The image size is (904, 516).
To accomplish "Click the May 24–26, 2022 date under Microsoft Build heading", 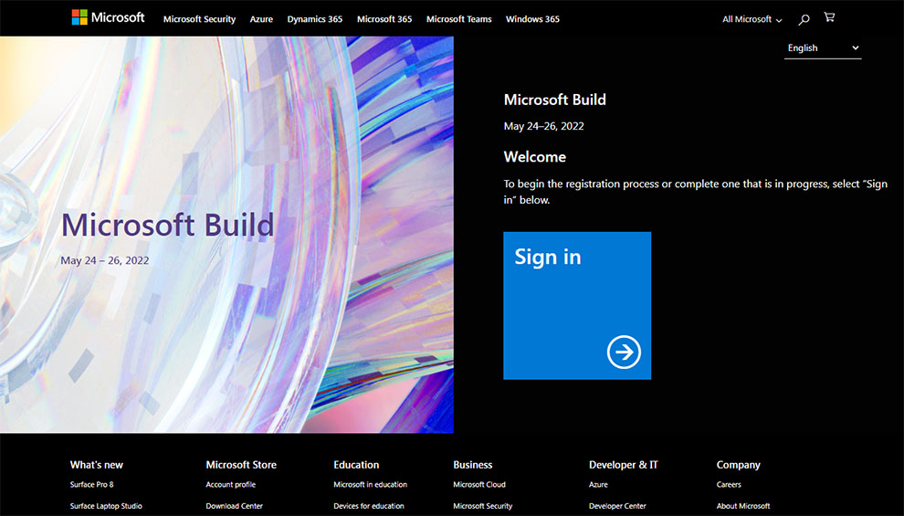I will point(543,126).
